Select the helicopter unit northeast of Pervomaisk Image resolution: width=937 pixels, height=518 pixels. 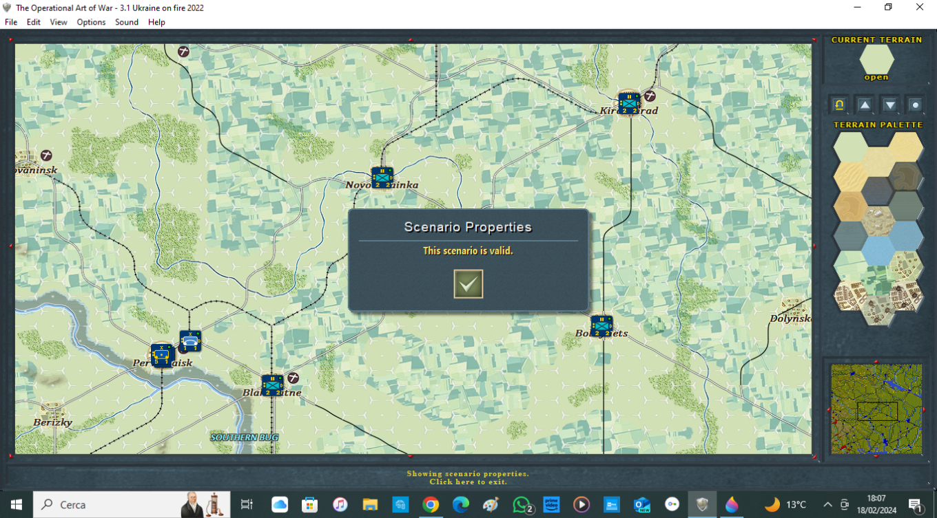coord(190,341)
